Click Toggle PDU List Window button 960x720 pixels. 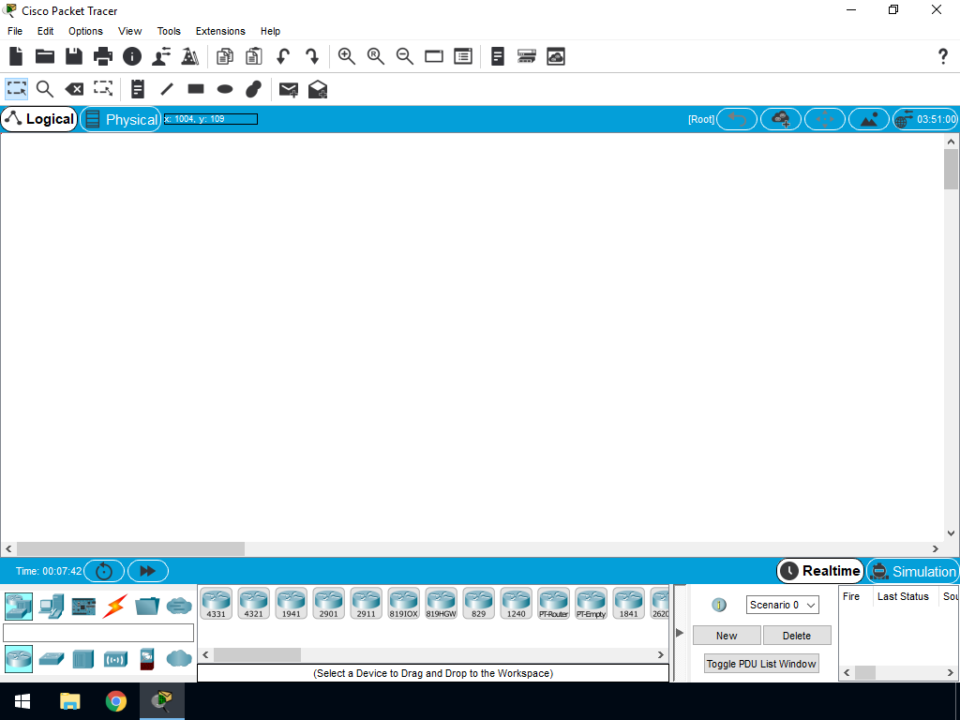coord(761,664)
